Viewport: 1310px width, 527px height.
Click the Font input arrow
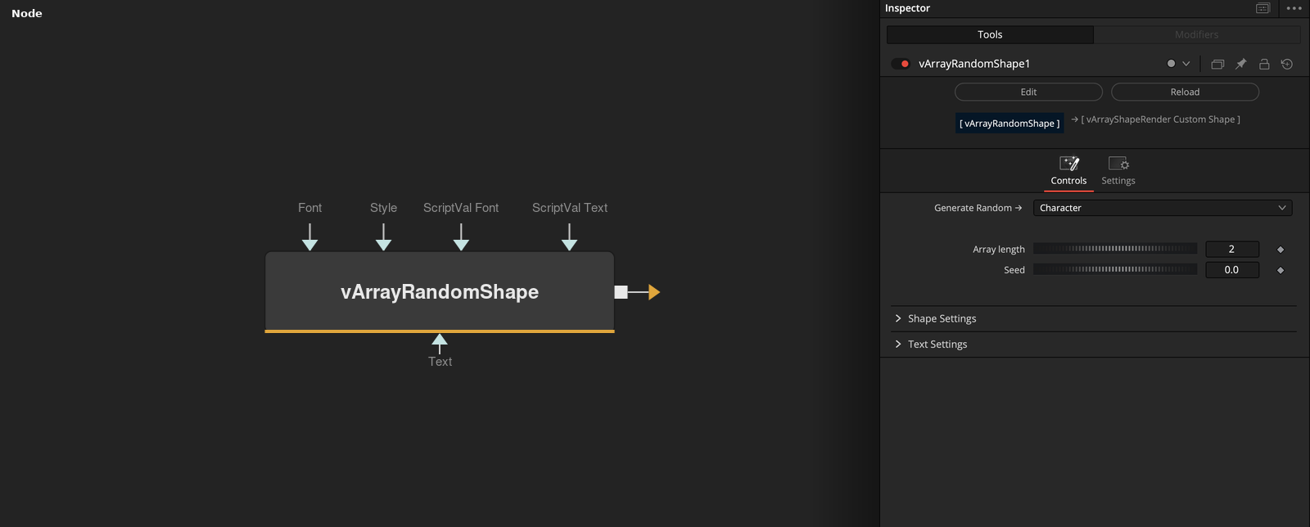click(309, 237)
